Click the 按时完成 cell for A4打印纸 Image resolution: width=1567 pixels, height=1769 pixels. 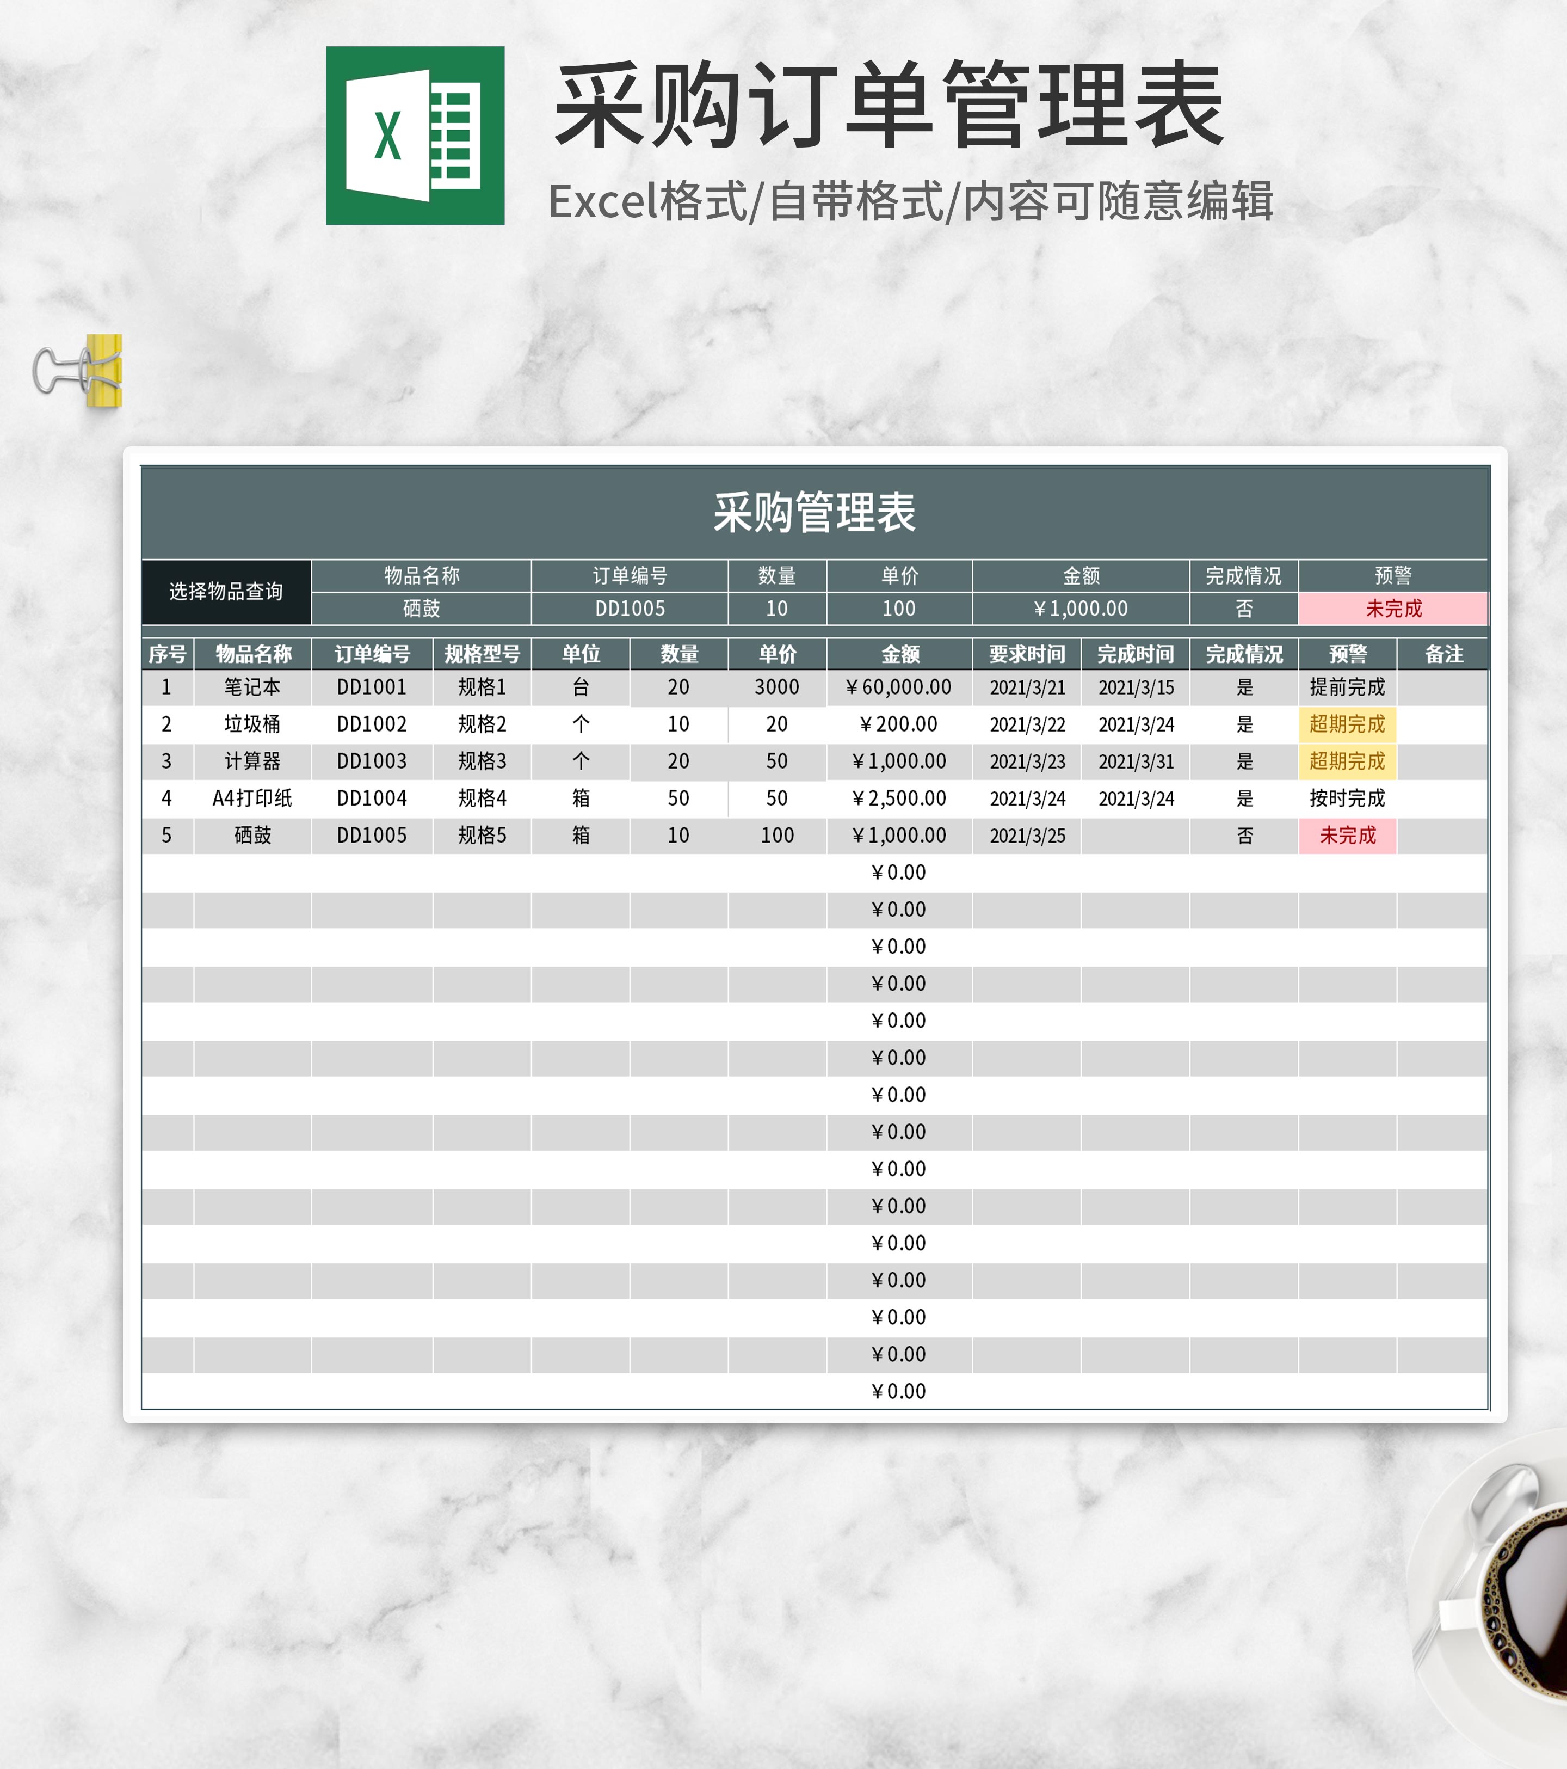1347,798
